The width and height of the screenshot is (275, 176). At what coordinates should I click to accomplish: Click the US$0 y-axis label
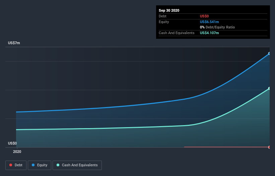(12, 143)
